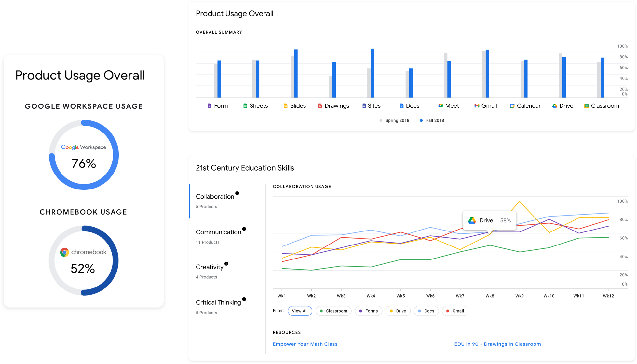This screenshot has height=364, width=637.
Task: Switch to the Communication skills tab
Action: (x=218, y=232)
